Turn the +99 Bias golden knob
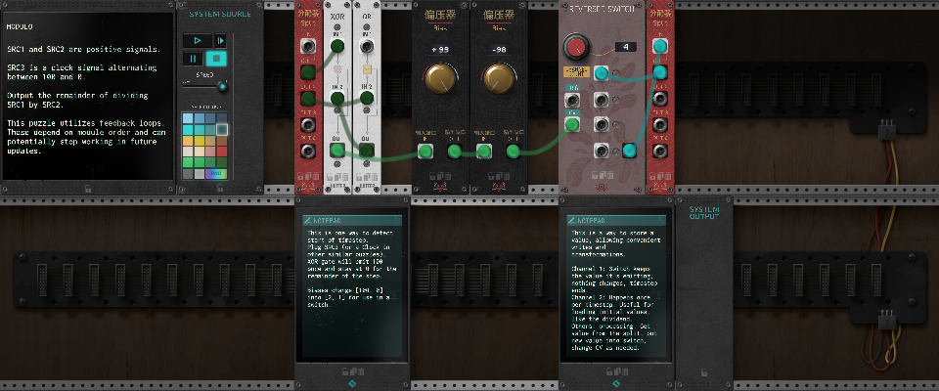 [x=441, y=79]
